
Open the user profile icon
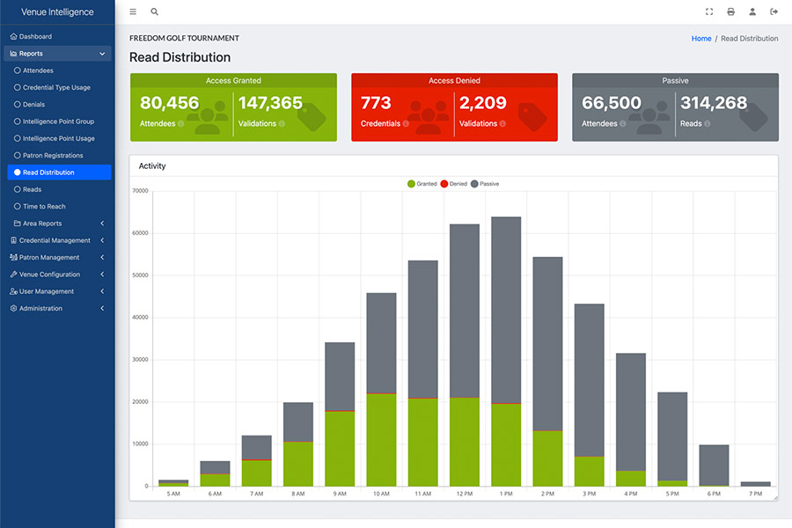click(x=752, y=11)
